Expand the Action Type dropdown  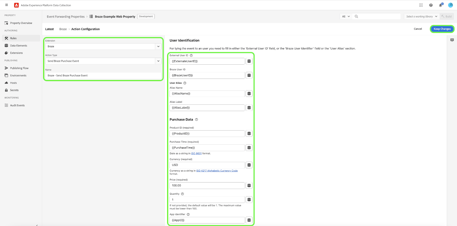[158, 61]
